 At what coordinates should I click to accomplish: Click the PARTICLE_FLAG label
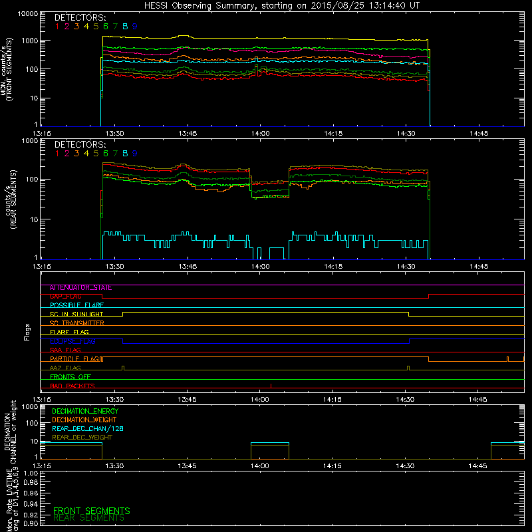point(75,359)
